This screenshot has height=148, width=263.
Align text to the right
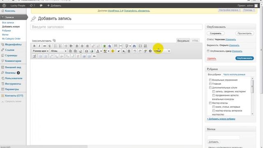tap(87, 46)
